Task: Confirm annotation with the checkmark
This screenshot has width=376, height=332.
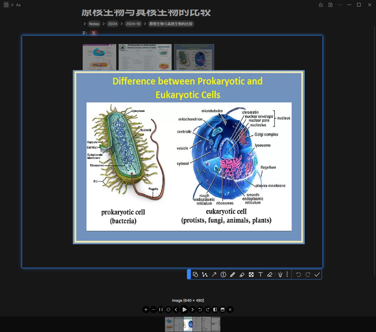Action: click(x=317, y=274)
